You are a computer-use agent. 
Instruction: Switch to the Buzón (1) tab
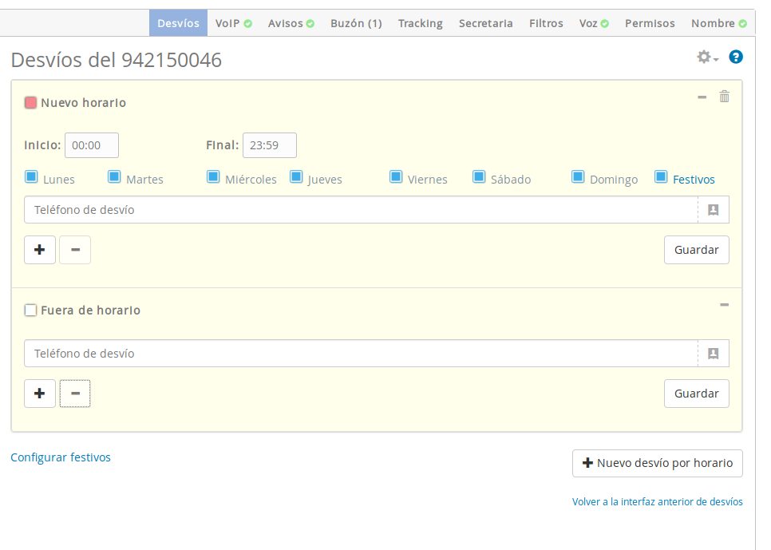[356, 23]
